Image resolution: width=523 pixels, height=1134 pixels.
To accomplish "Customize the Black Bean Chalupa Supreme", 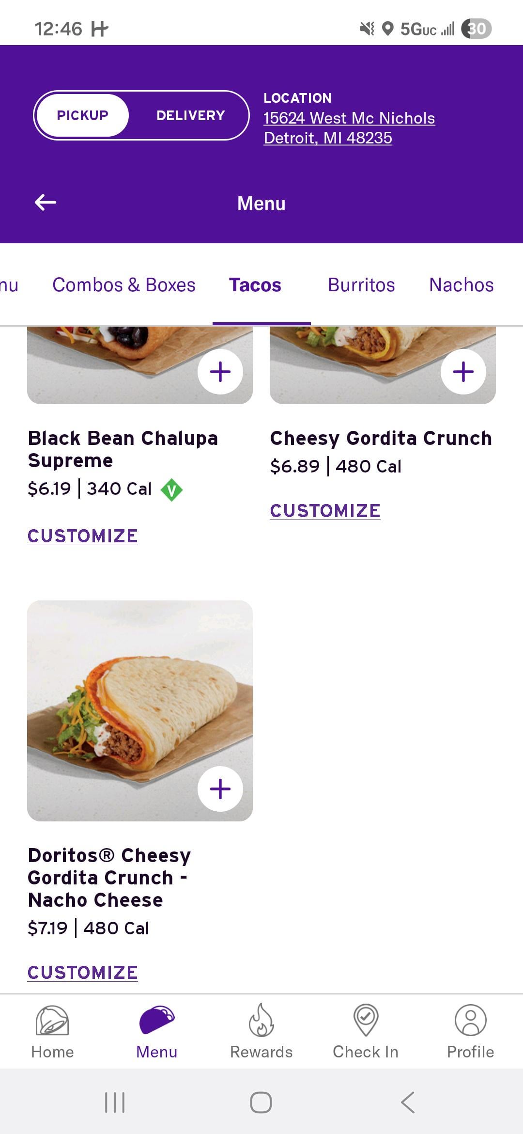I will click(x=83, y=536).
